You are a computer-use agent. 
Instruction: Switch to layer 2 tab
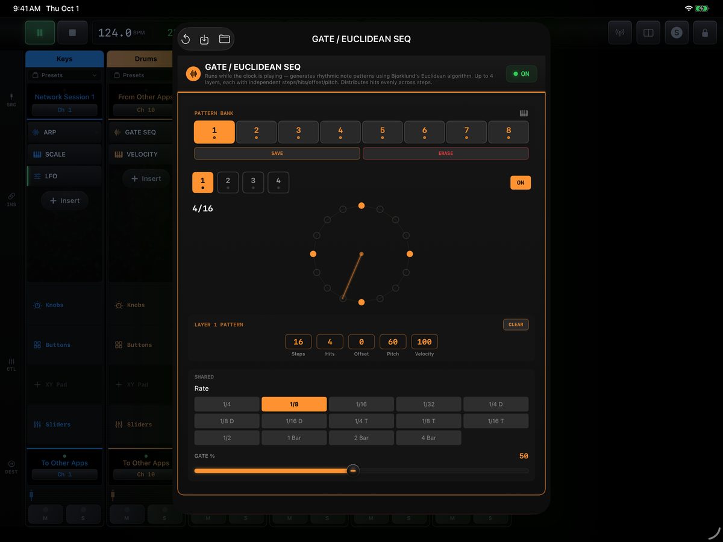(x=228, y=182)
